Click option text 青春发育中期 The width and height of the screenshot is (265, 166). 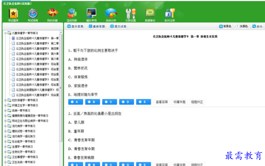point(84,149)
